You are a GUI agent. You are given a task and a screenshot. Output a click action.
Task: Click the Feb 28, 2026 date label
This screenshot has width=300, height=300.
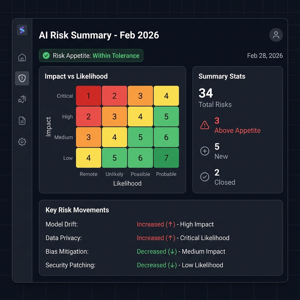(x=265, y=55)
